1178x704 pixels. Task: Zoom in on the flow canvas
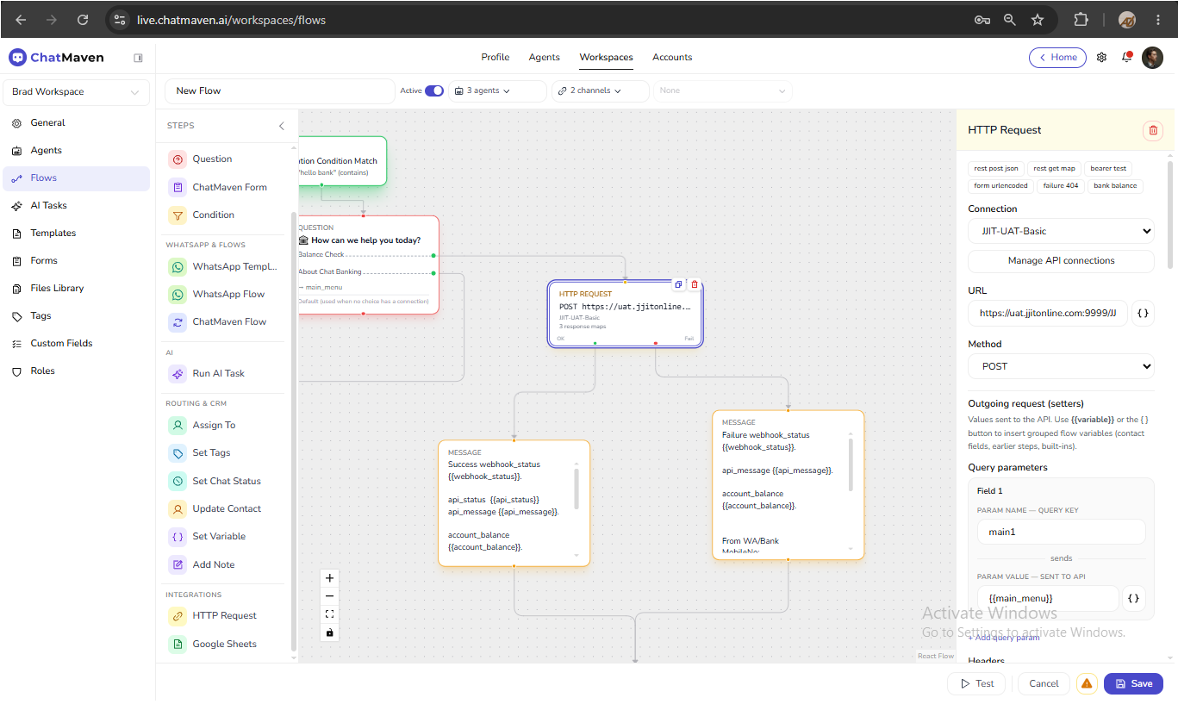(x=329, y=578)
